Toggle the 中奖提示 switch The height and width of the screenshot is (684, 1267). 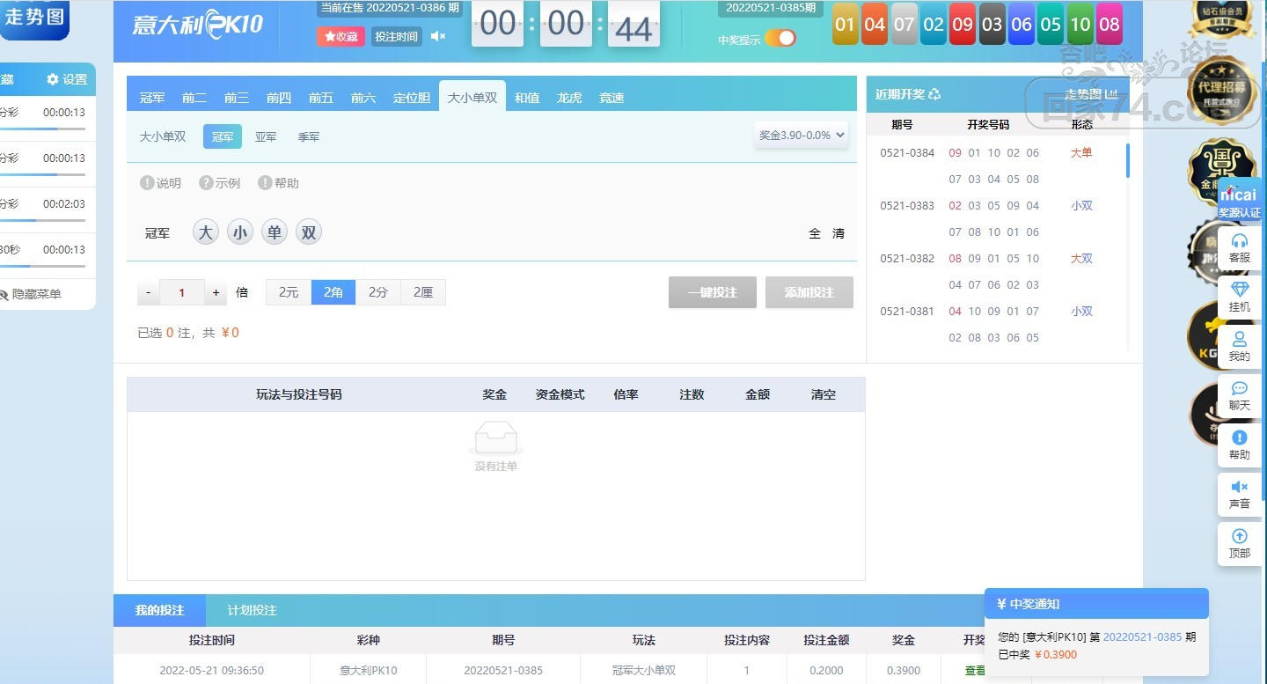pyautogui.click(x=780, y=38)
